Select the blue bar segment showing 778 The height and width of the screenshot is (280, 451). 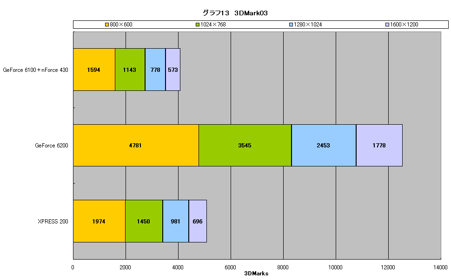click(155, 70)
